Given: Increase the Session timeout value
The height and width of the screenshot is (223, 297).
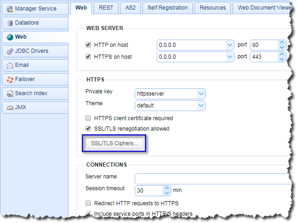Looking at the screenshot, I should 167,188.
